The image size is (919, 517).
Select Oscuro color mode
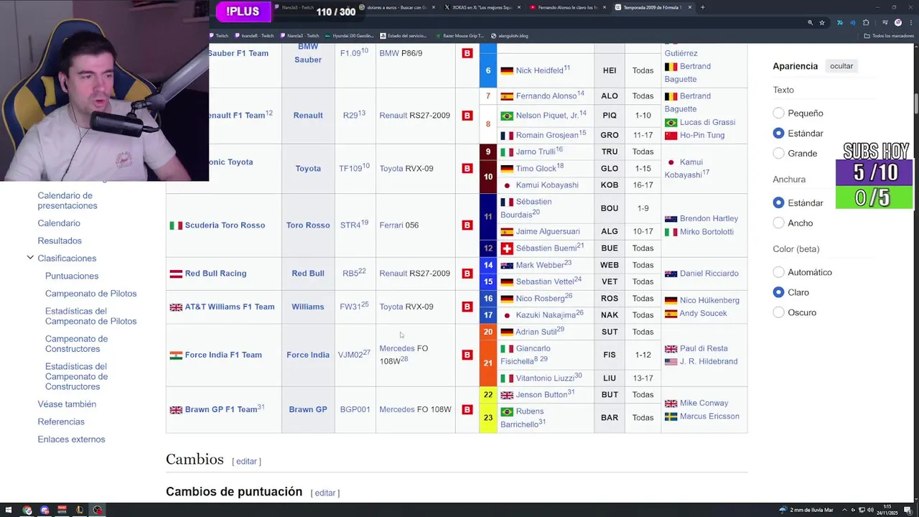(779, 312)
